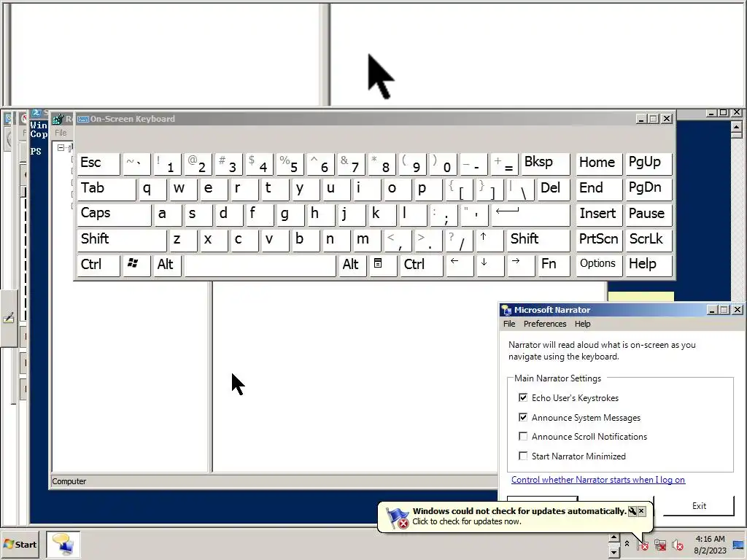The image size is (747, 560).
Task: Click taskbar scroll down arrow
Action: [614, 552]
